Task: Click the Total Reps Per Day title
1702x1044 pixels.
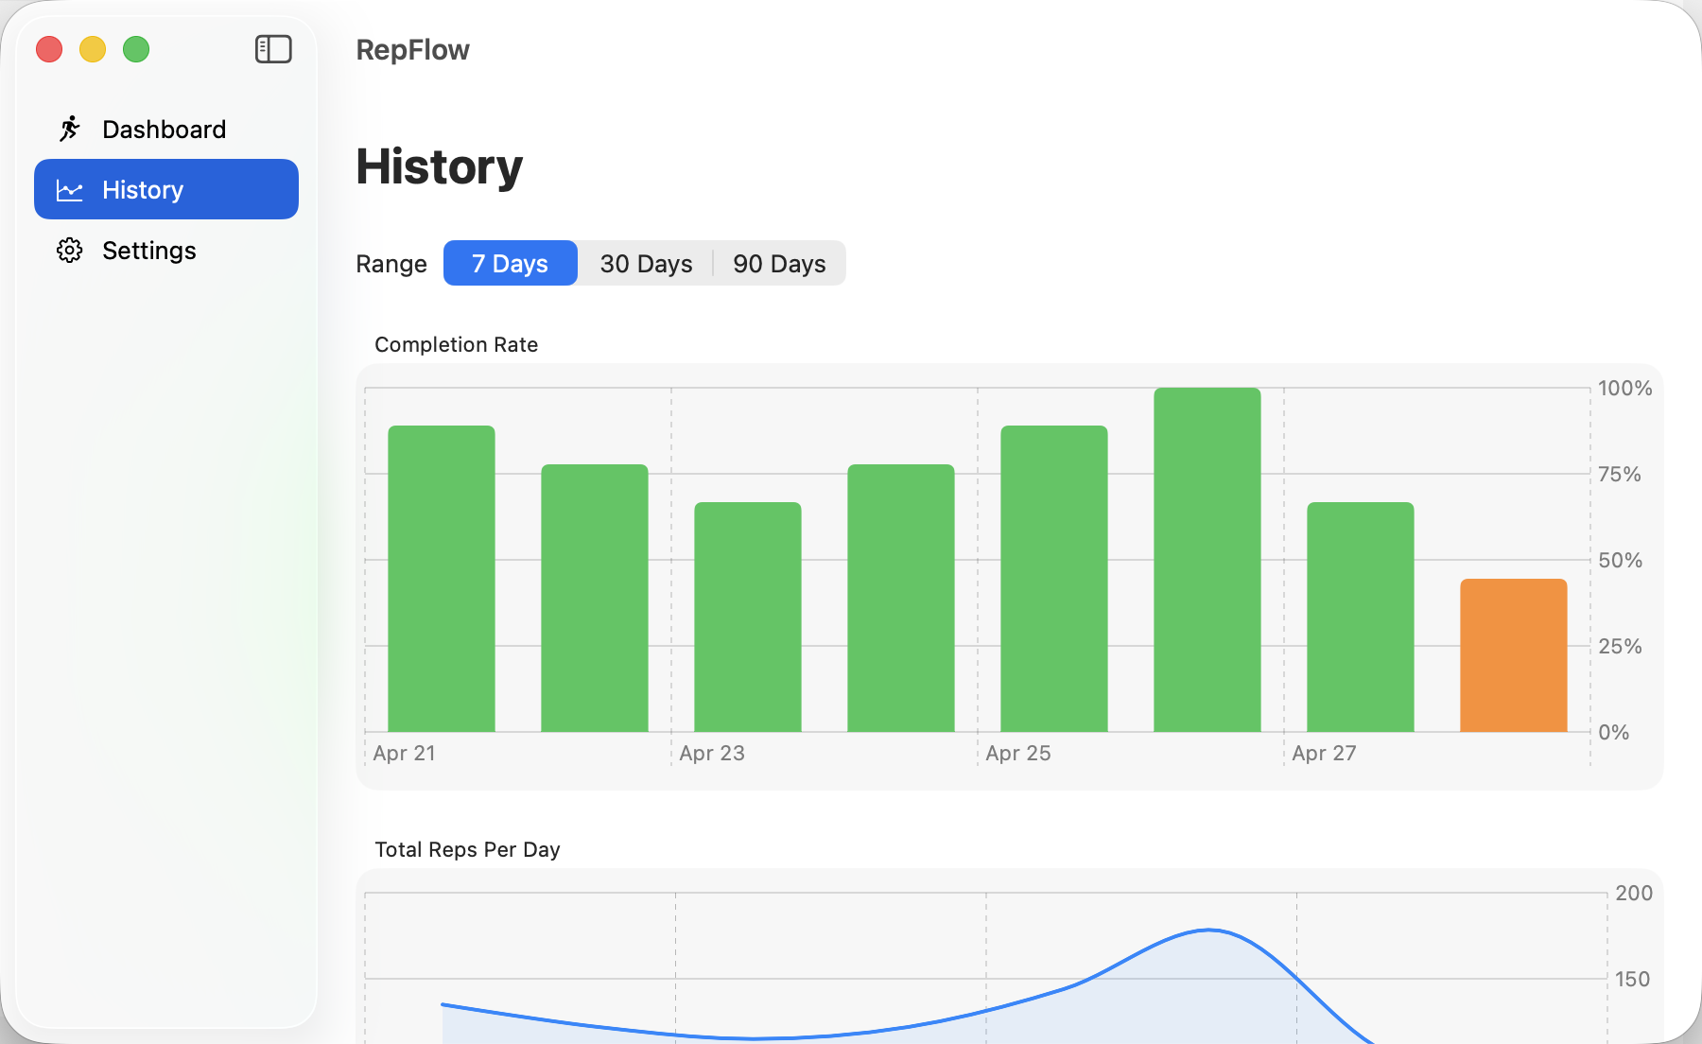Action: click(x=468, y=849)
